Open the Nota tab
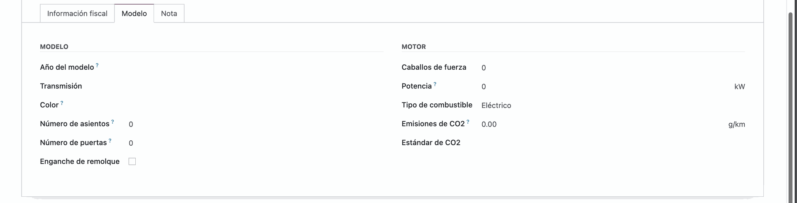 click(x=169, y=14)
